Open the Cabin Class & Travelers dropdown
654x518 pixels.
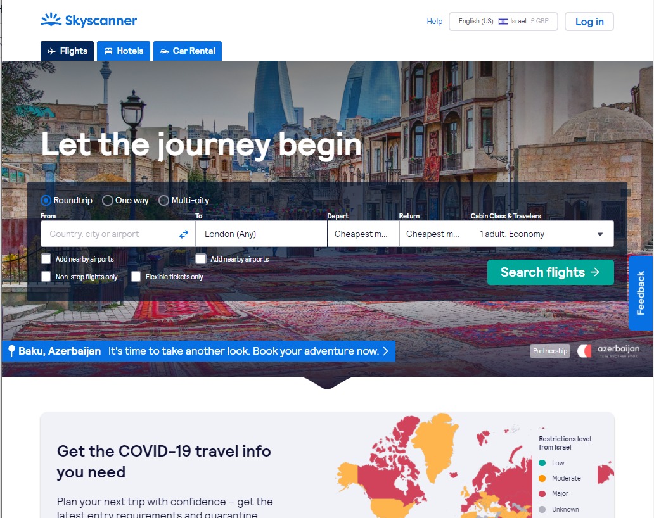542,234
